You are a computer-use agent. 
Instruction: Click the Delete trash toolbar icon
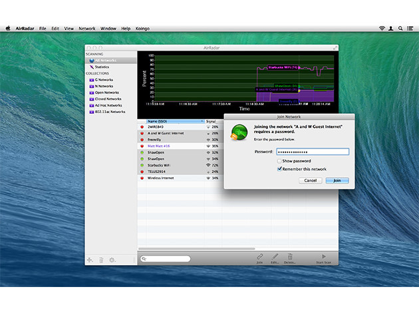pyautogui.click(x=290, y=256)
